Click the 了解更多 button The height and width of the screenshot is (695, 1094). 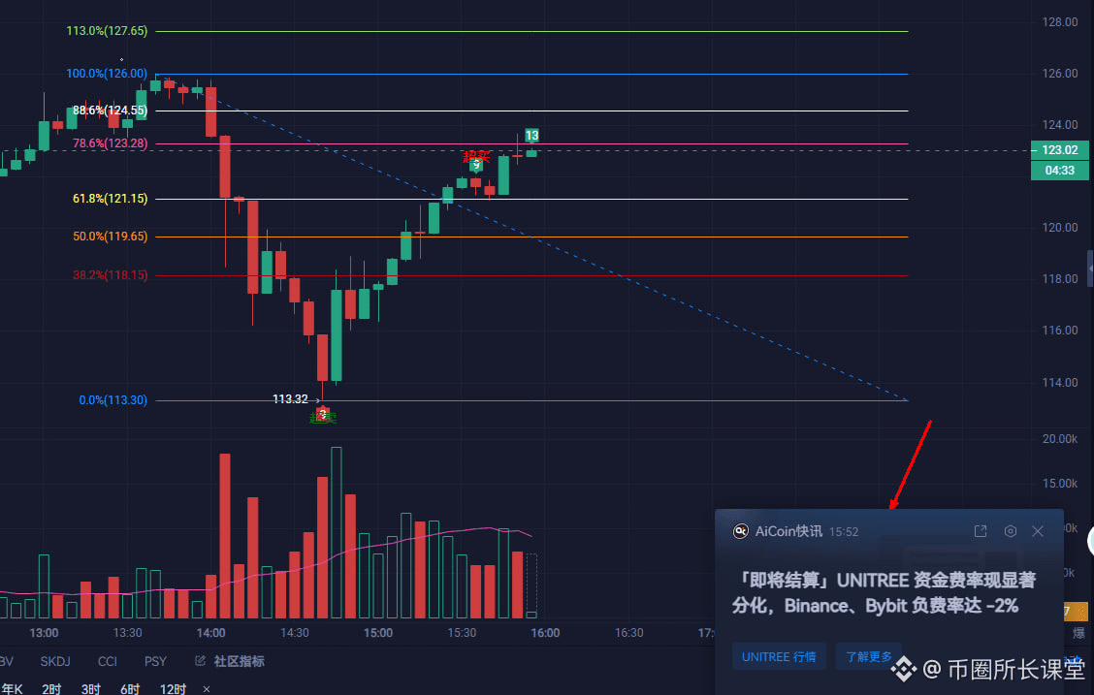pyautogui.click(x=869, y=656)
